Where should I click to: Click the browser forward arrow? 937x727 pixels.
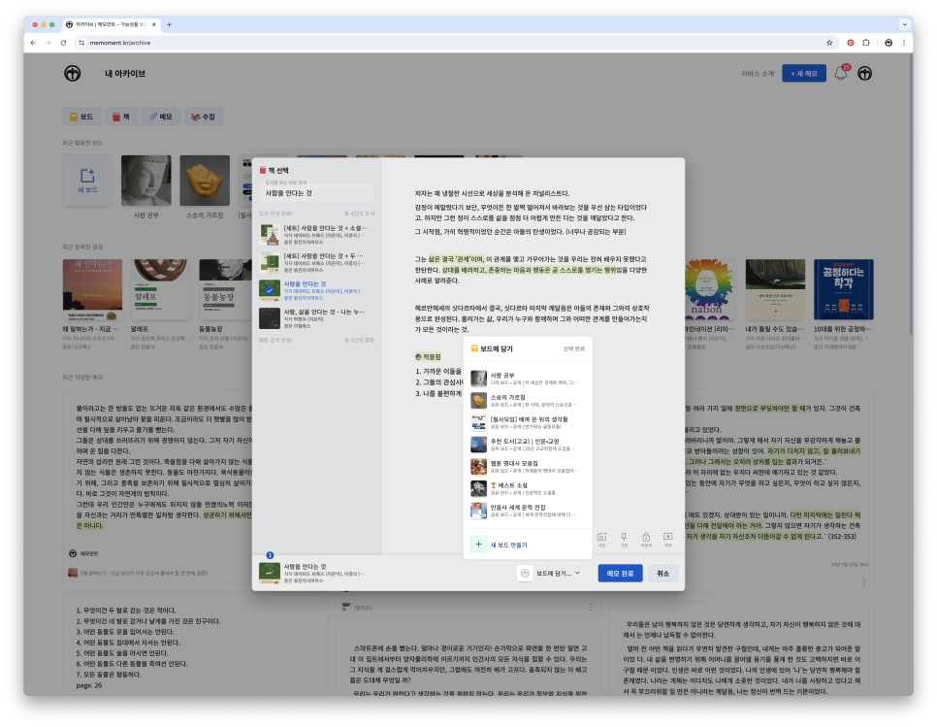click(48, 43)
